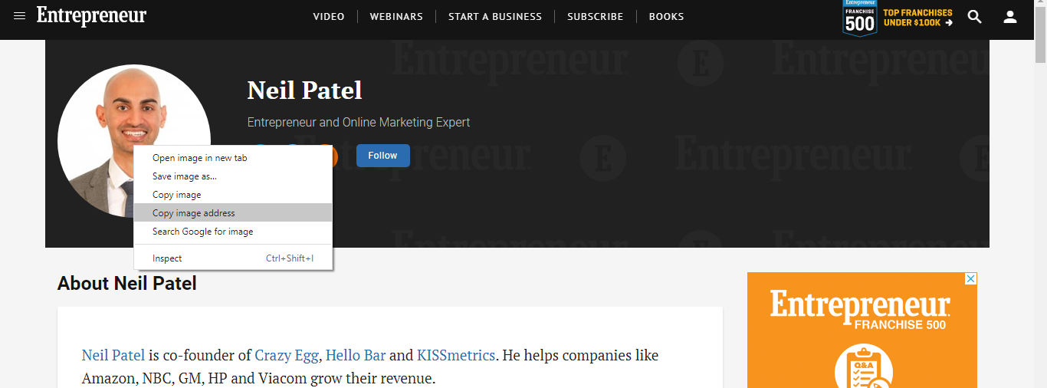Click the page vertical scrollbar thumb
This screenshot has height=388, width=1047.
(1040, 35)
